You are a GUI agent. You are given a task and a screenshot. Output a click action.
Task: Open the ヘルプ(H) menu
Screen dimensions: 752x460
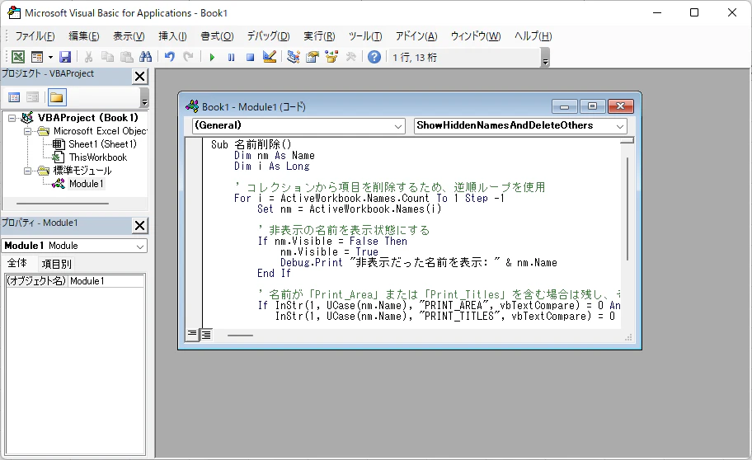(x=533, y=36)
